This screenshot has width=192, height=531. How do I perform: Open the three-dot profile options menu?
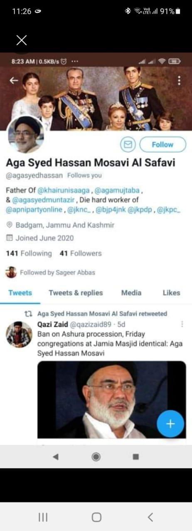click(x=179, y=80)
